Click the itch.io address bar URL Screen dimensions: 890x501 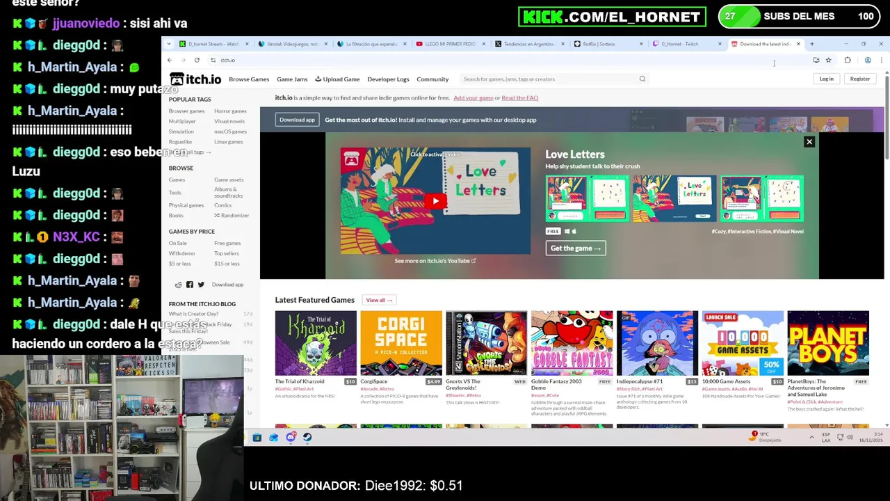coord(228,61)
